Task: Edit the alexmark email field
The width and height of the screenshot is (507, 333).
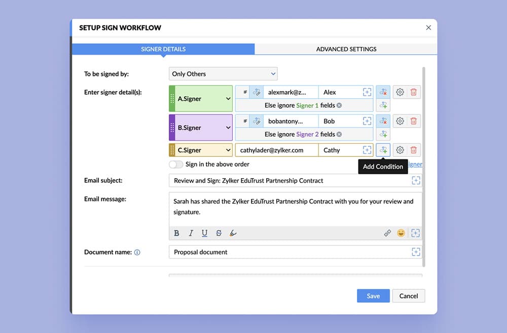Action: (x=291, y=92)
